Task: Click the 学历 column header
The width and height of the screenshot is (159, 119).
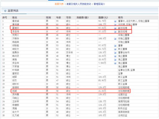Action: 69,18
